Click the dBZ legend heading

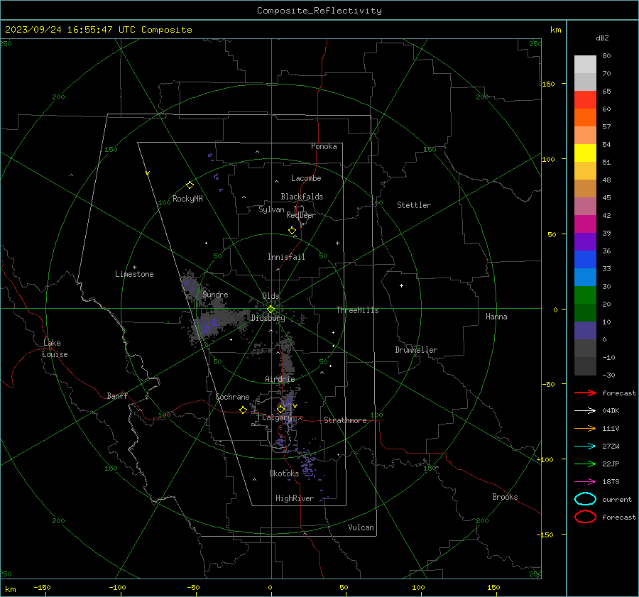602,38
